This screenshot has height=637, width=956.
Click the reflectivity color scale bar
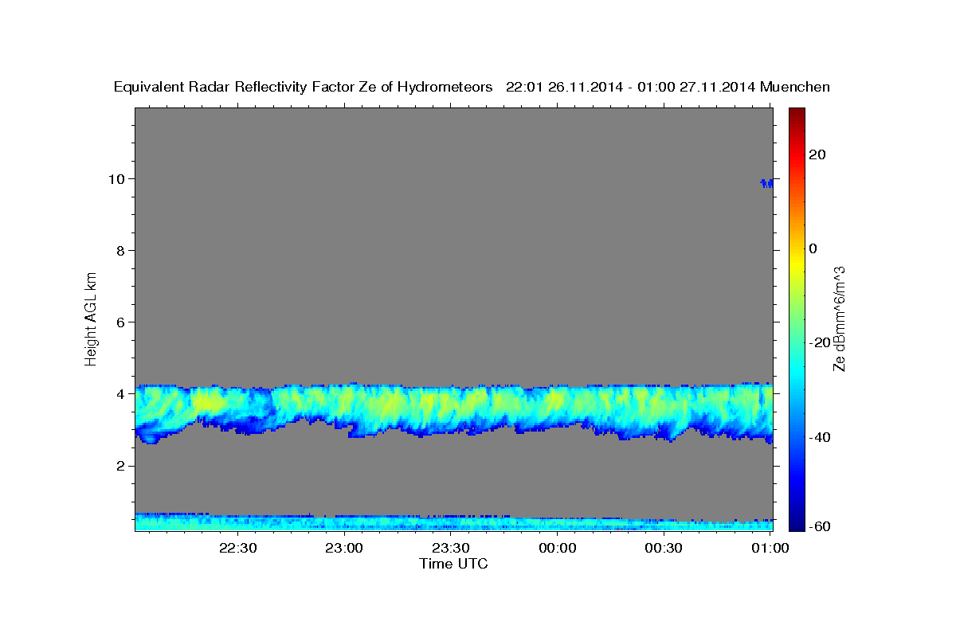pyautogui.click(x=797, y=319)
